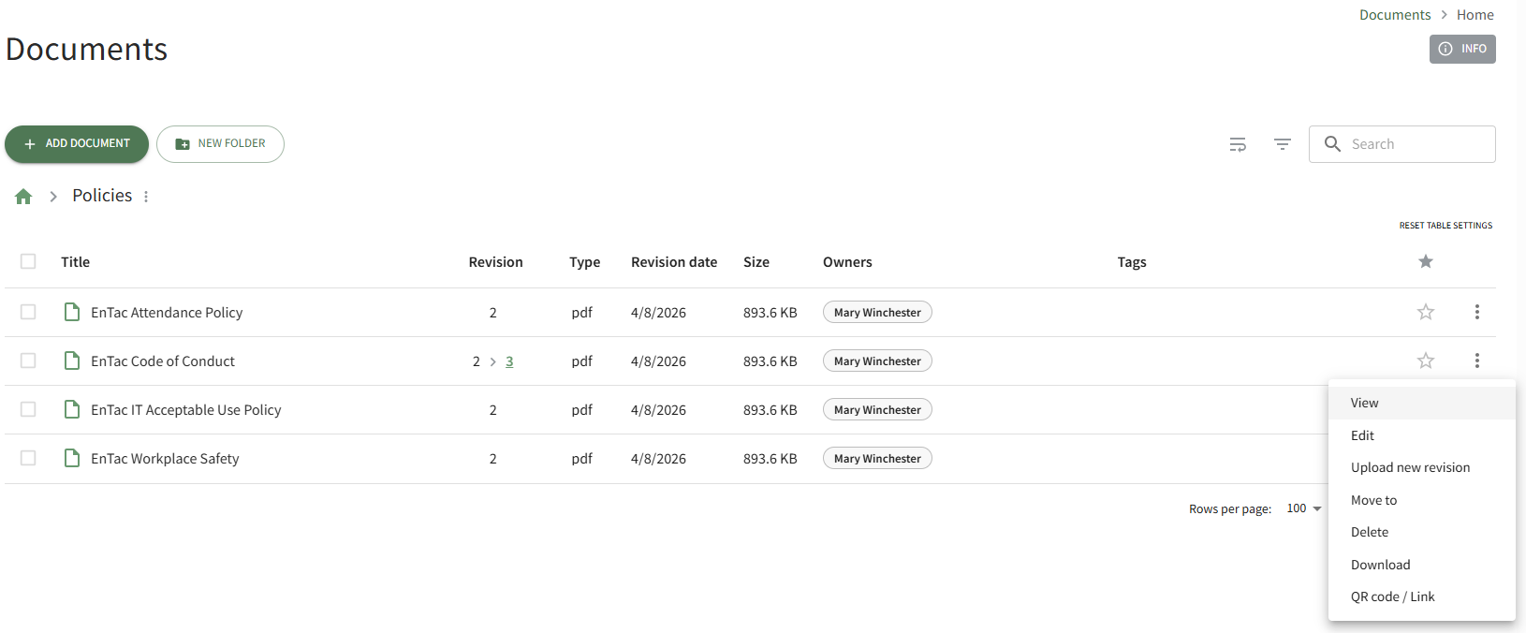Select all documents with header checkbox

(x=28, y=261)
